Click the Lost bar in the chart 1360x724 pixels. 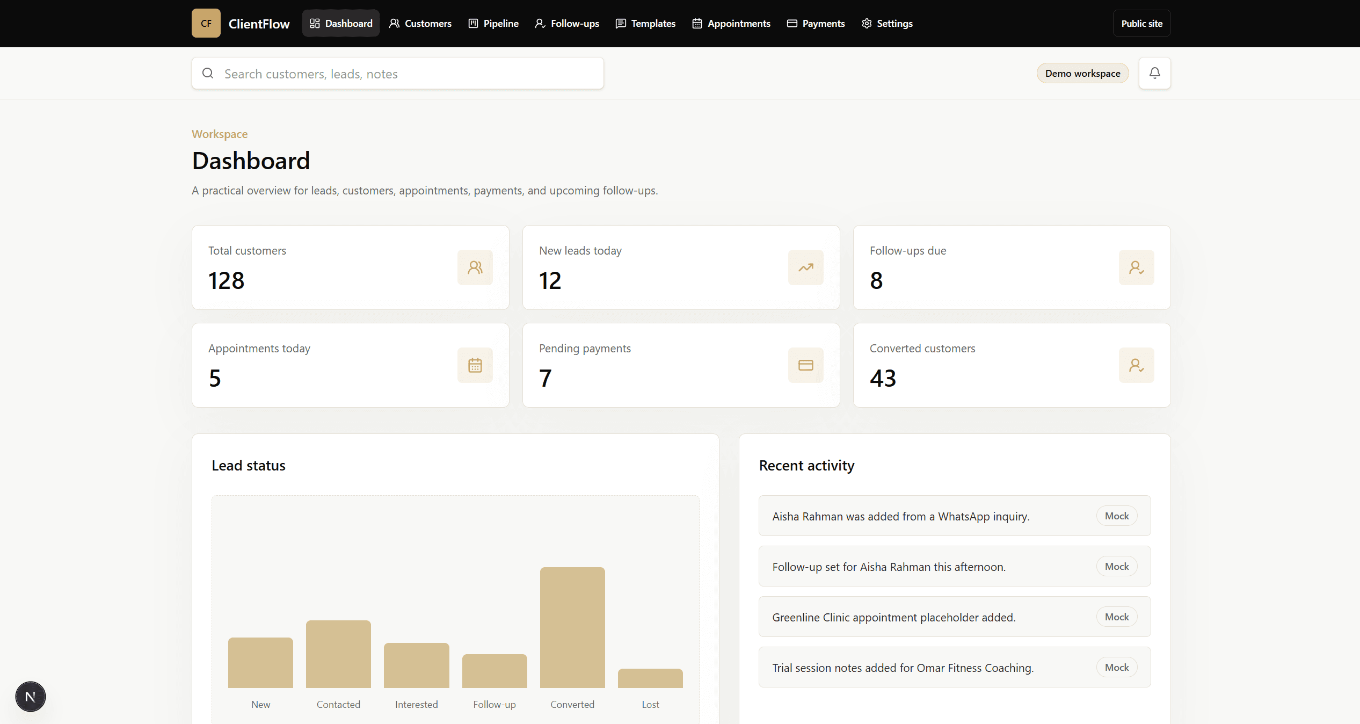tap(650, 678)
